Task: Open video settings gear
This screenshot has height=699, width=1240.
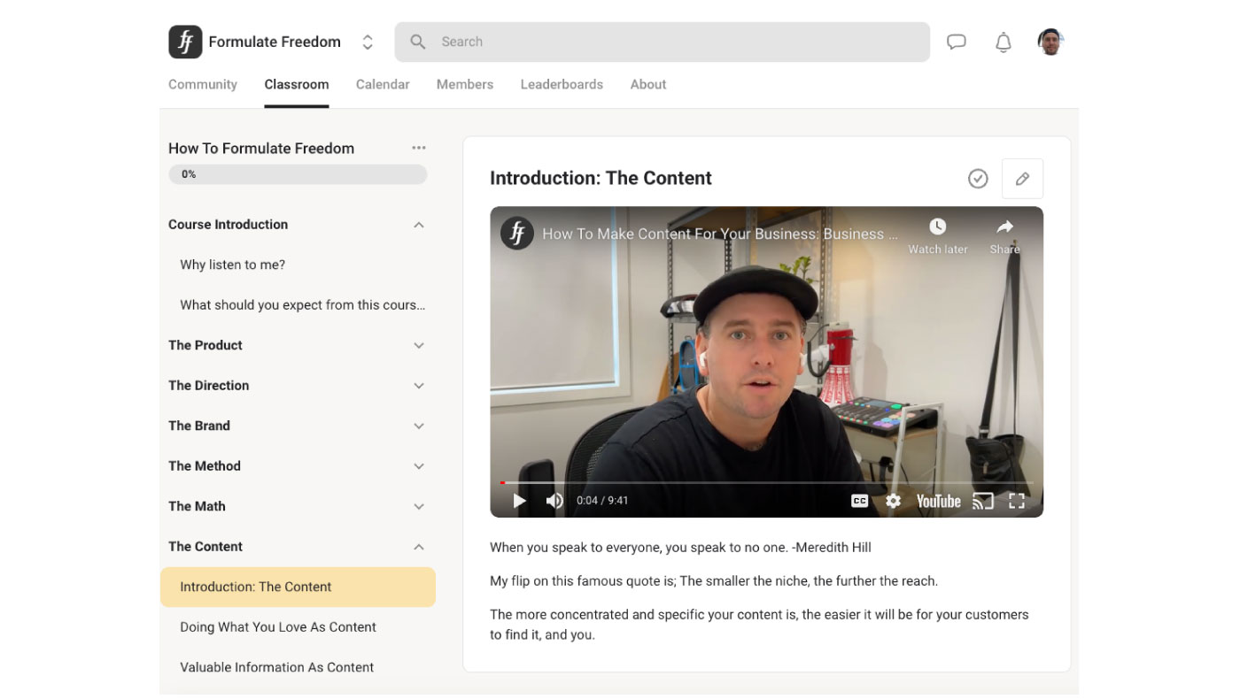Action: coord(893,501)
